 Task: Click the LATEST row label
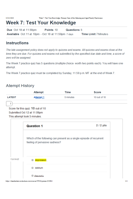tap(12, 97)
